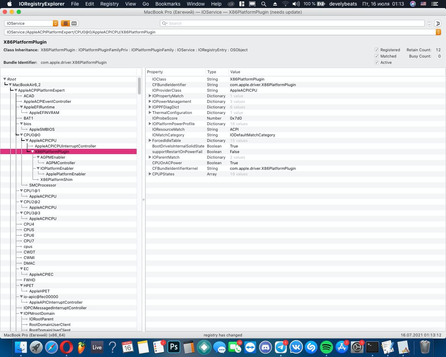446x357 pixels.
Task: Select the AppleSMBIOS tree entry
Action: (x=42, y=129)
